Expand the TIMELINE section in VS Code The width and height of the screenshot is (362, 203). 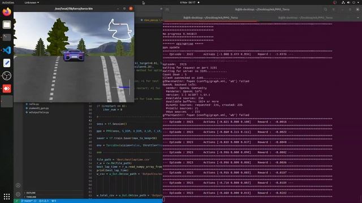[31, 197]
